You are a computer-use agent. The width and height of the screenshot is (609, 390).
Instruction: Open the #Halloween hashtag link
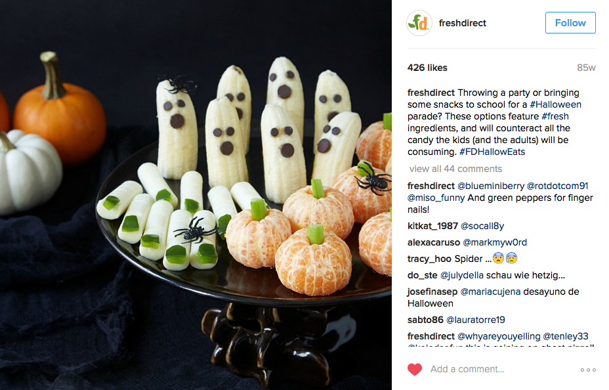click(555, 104)
